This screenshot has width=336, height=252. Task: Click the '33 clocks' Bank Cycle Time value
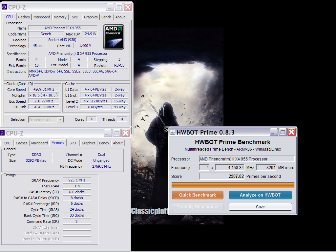click(77, 215)
